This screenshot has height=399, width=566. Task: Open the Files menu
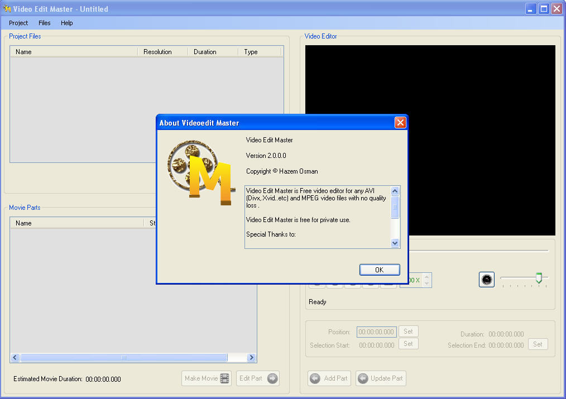(44, 23)
